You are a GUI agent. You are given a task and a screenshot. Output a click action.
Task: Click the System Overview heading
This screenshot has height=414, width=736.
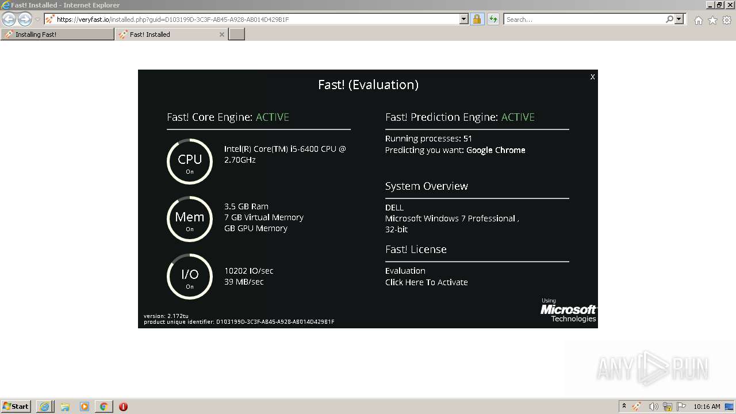pos(427,186)
